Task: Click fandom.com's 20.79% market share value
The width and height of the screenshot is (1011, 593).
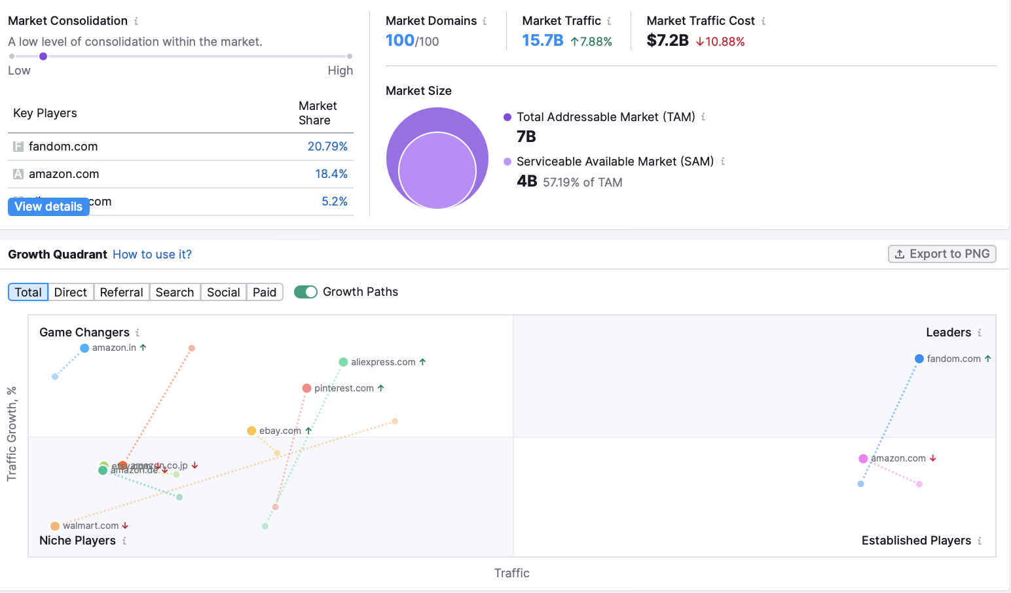Action: (327, 147)
